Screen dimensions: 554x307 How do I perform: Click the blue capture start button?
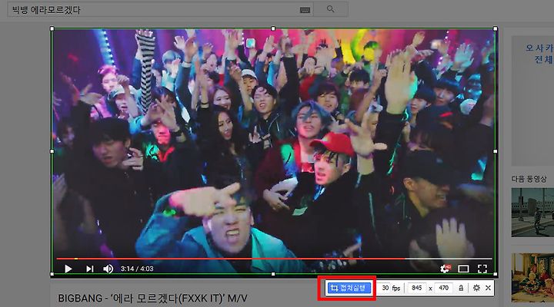tap(349, 288)
